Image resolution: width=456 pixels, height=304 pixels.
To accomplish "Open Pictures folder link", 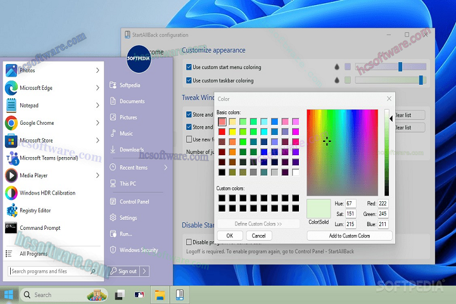I will point(123,117).
